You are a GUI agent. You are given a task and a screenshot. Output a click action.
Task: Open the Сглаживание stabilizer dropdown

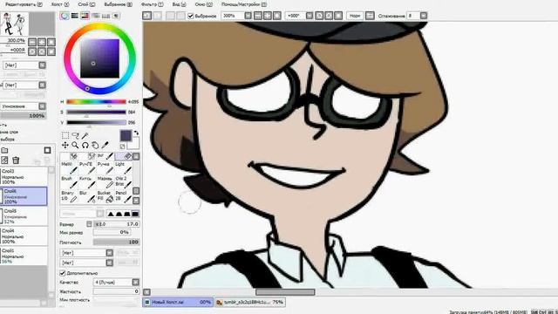424,16
